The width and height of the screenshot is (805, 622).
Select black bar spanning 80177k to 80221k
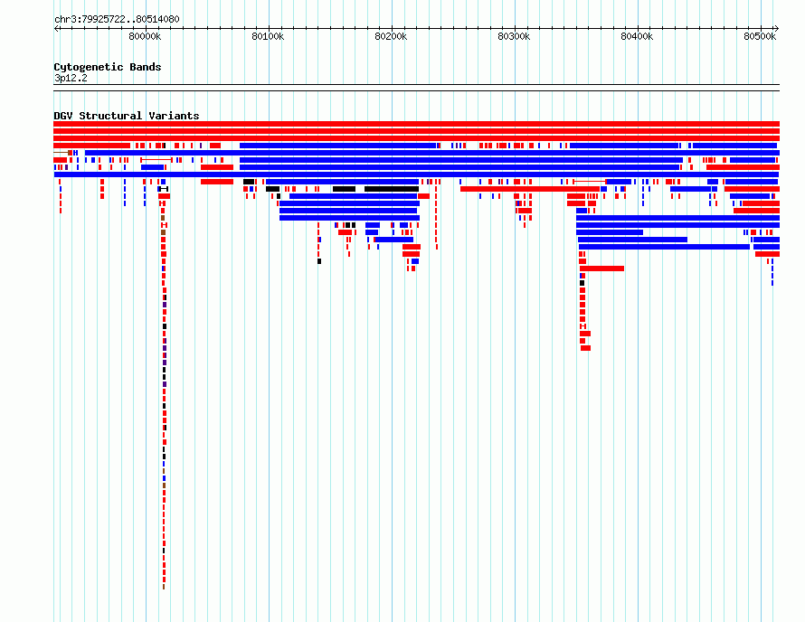(x=392, y=189)
